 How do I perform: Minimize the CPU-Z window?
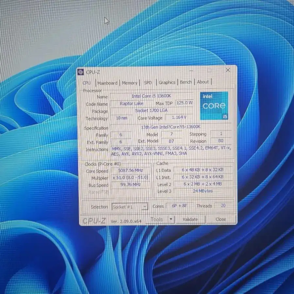[x=191, y=71]
